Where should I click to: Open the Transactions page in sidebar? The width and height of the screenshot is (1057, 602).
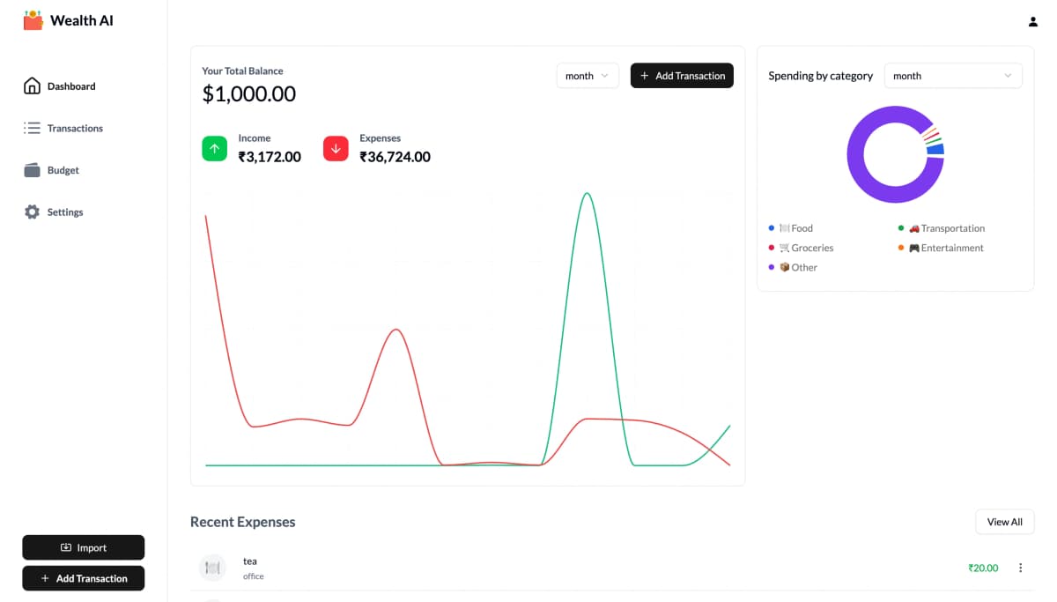75,129
